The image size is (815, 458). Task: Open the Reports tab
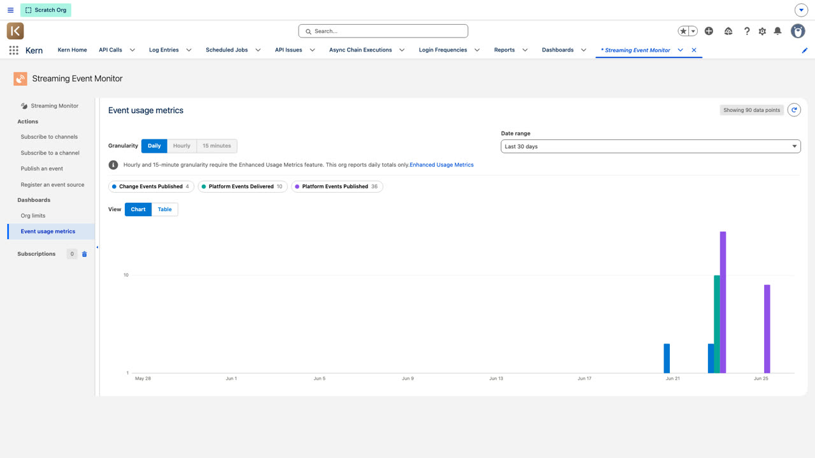(504, 50)
